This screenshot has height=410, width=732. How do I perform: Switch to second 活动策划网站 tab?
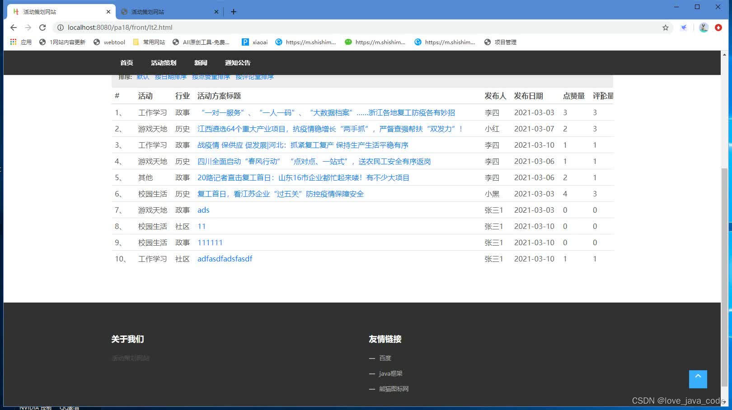click(169, 12)
